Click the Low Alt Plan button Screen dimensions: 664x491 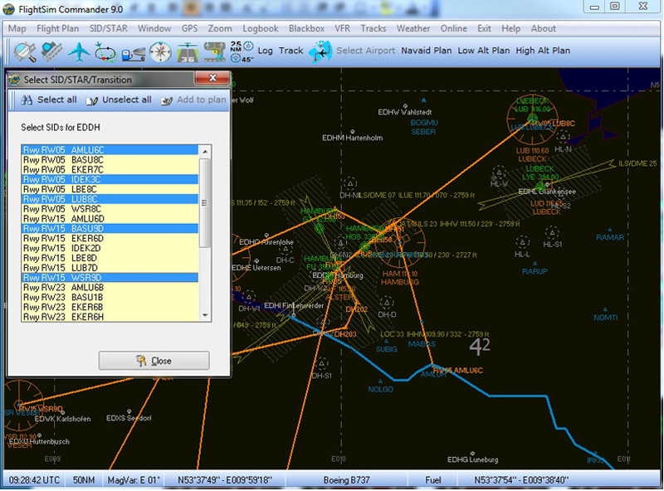(484, 51)
